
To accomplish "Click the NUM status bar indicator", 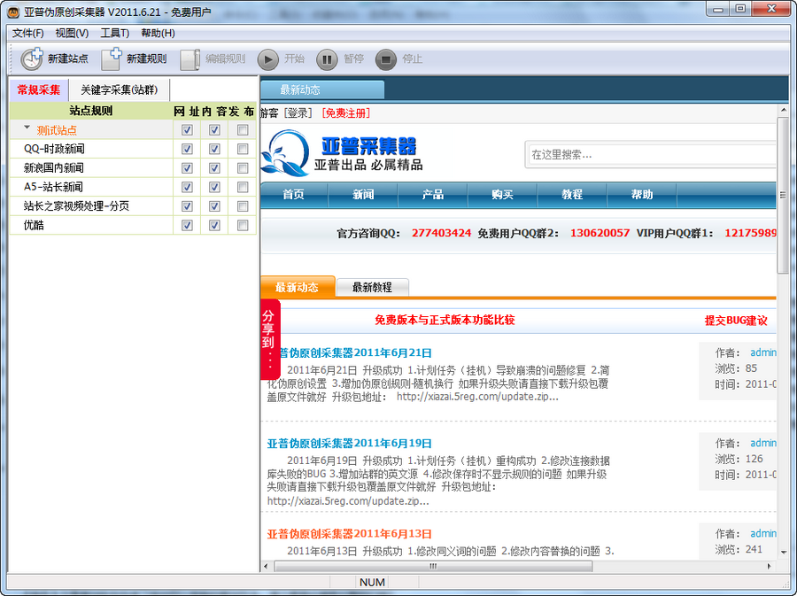I will click(372, 583).
